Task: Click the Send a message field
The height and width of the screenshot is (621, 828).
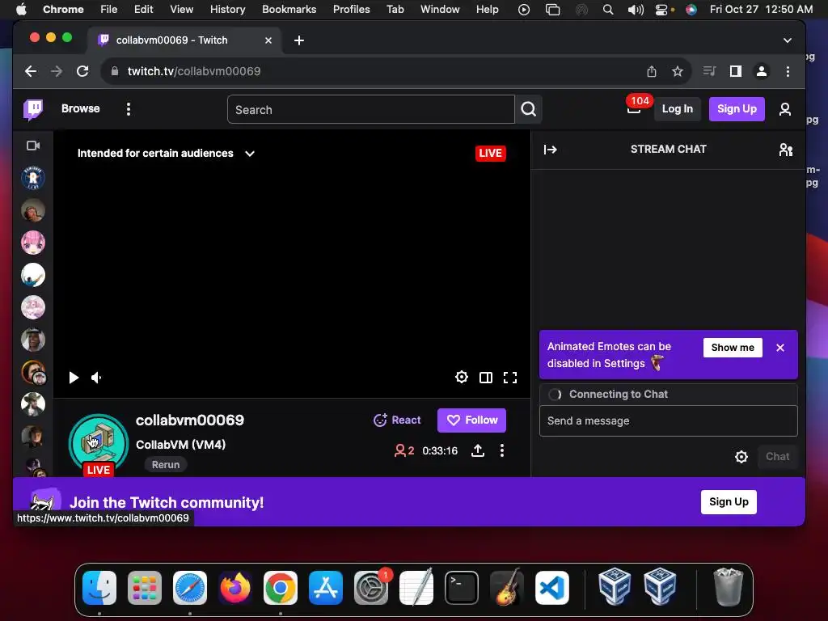Action: pos(668,420)
